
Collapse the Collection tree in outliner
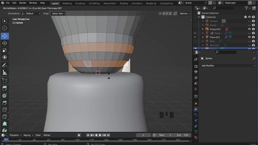coord(199,17)
